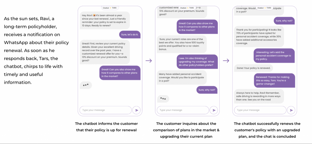Click the Chatbot TARS header of first chat
The image size is (312, 144).
point(110,8)
